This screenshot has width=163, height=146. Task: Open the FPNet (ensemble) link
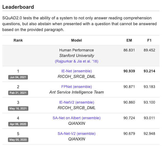pos(76,87)
